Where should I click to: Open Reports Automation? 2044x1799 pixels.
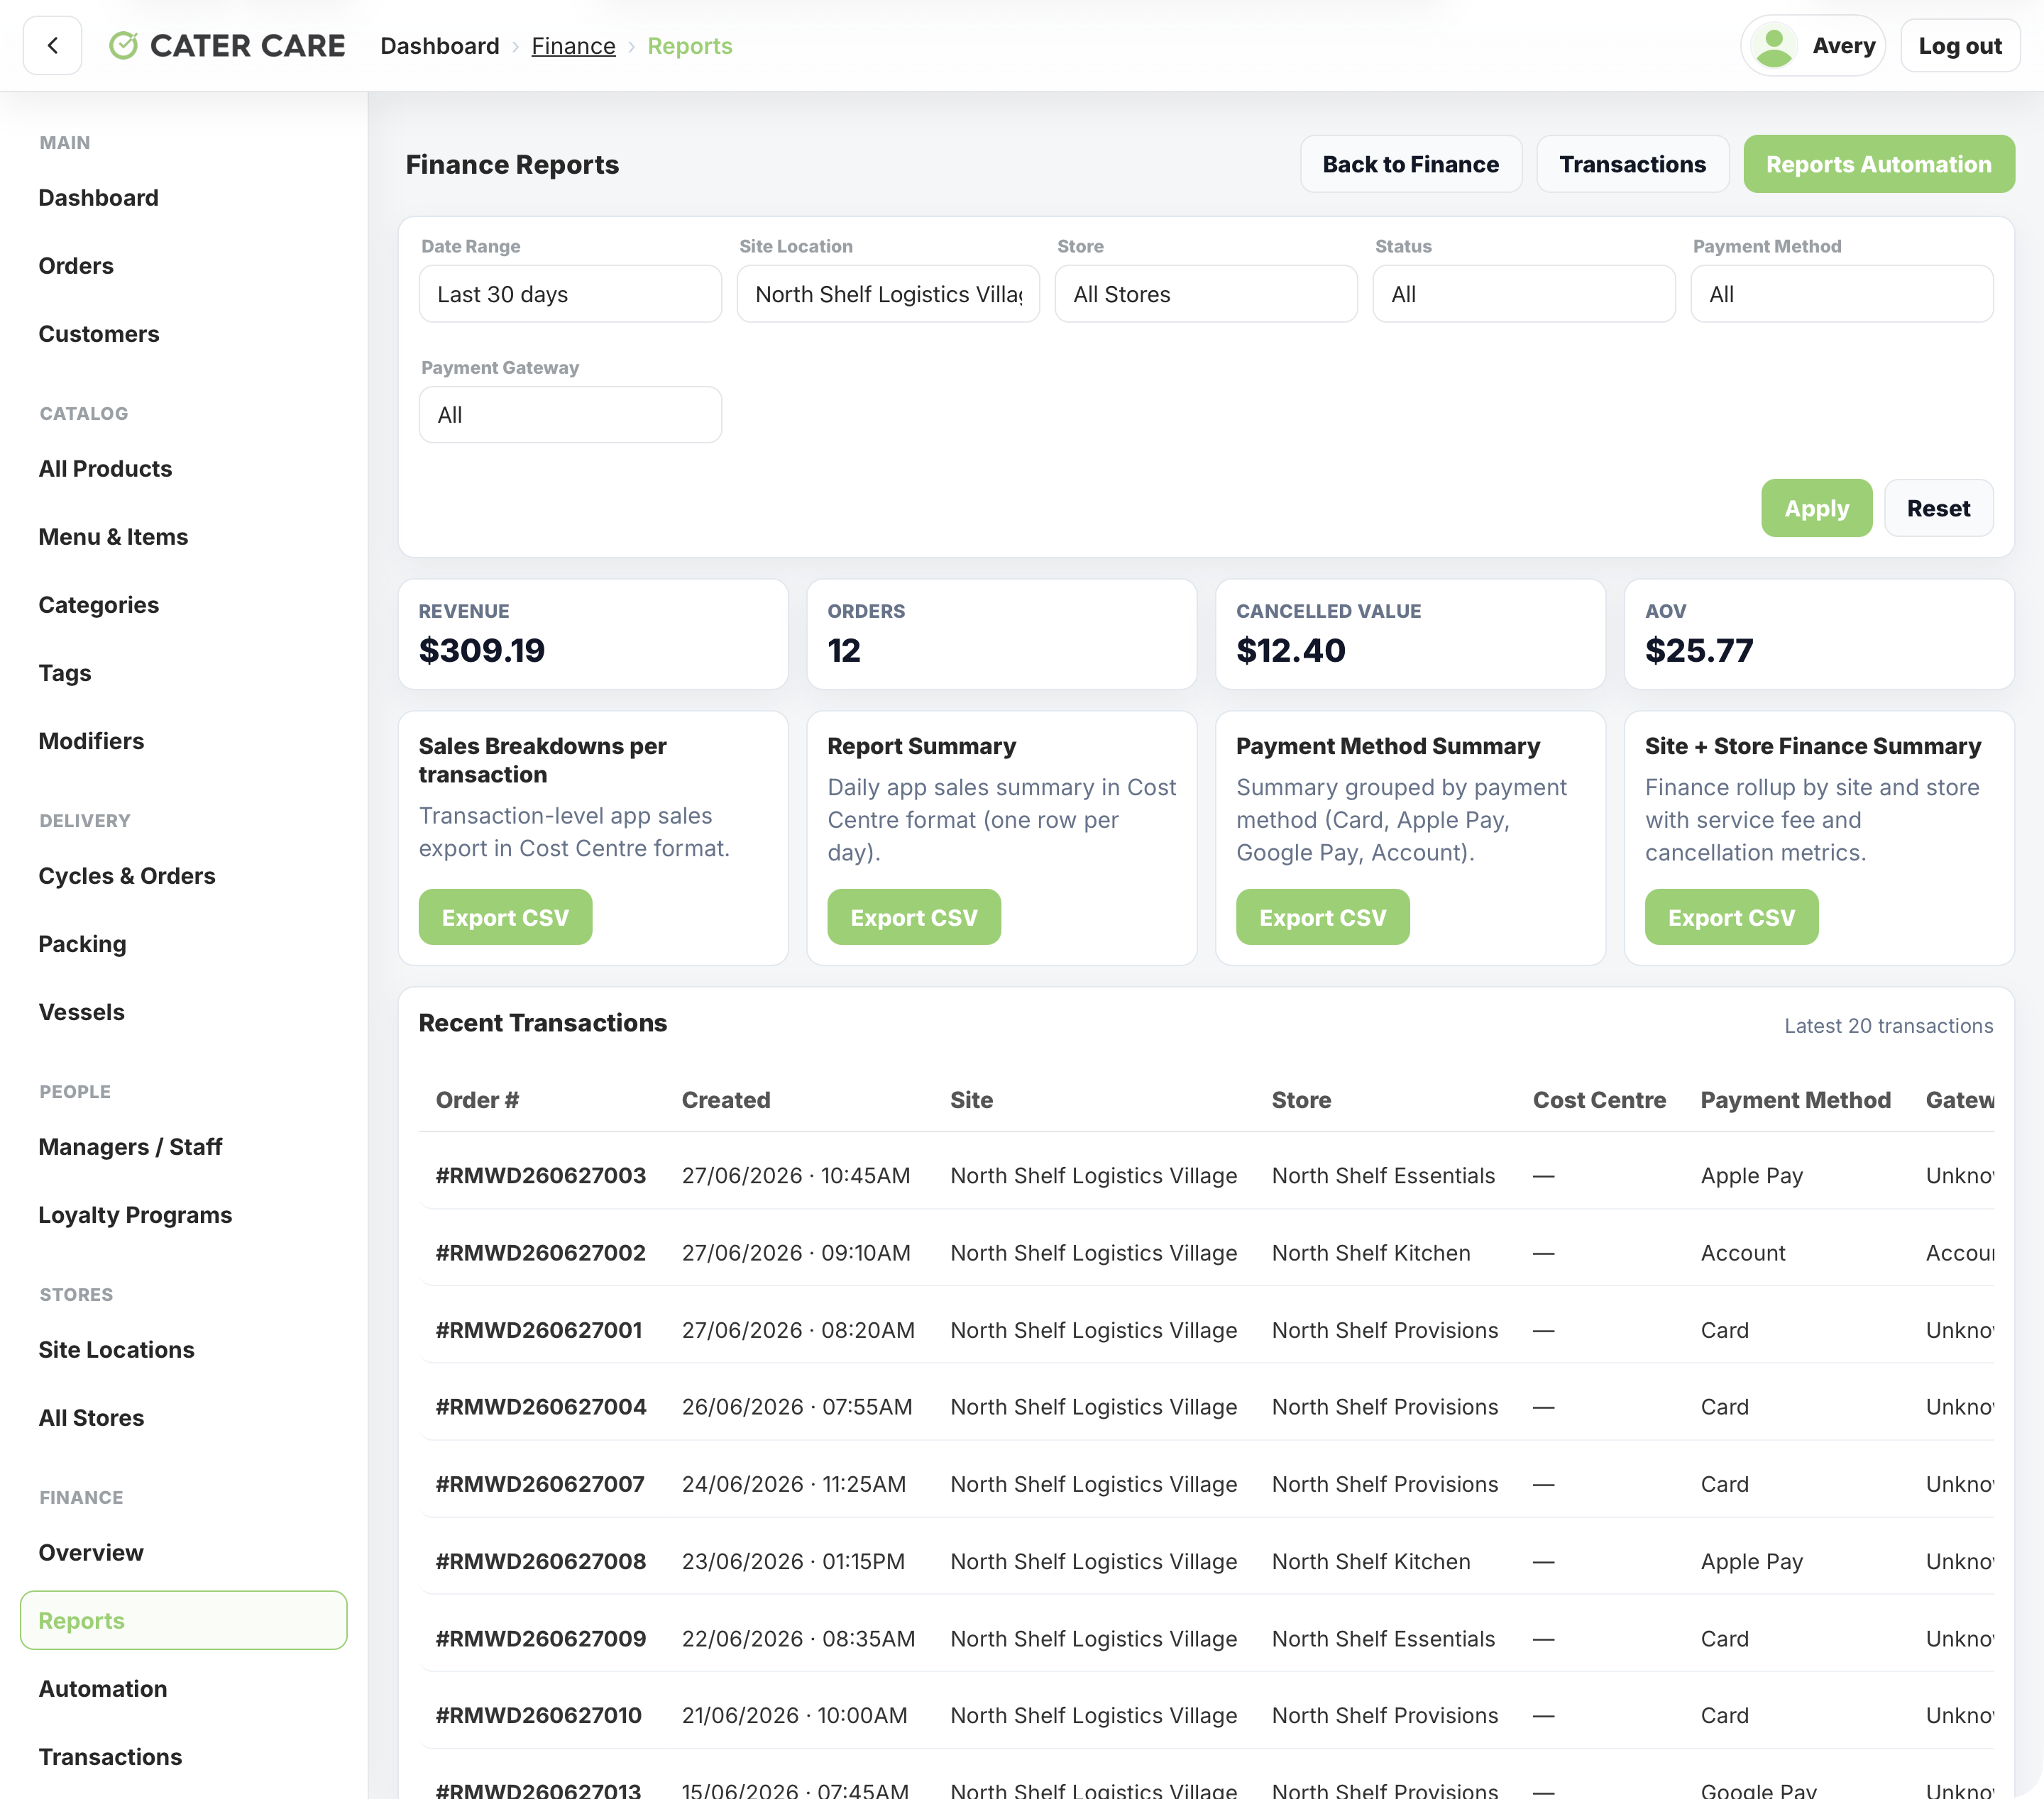pos(1878,164)
